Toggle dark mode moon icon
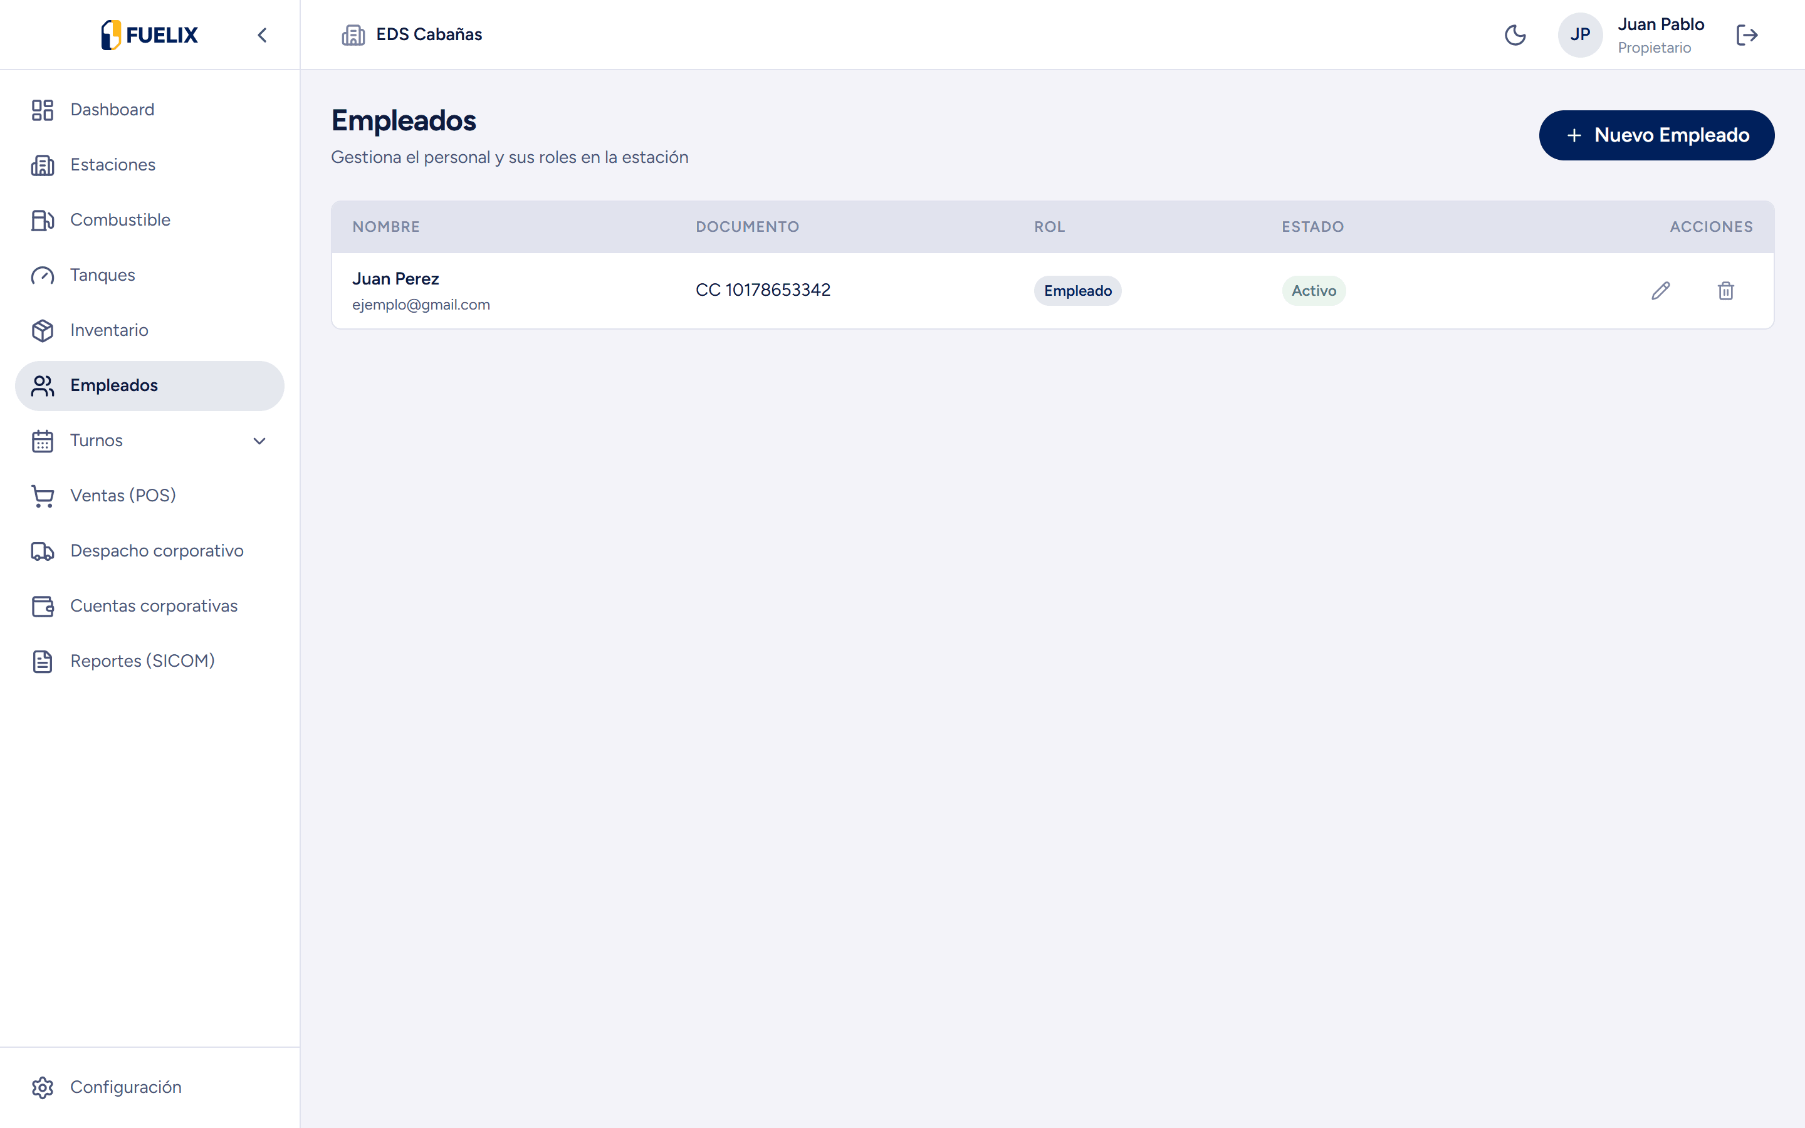The image size is (1805, 1128). click(1515, 35)
